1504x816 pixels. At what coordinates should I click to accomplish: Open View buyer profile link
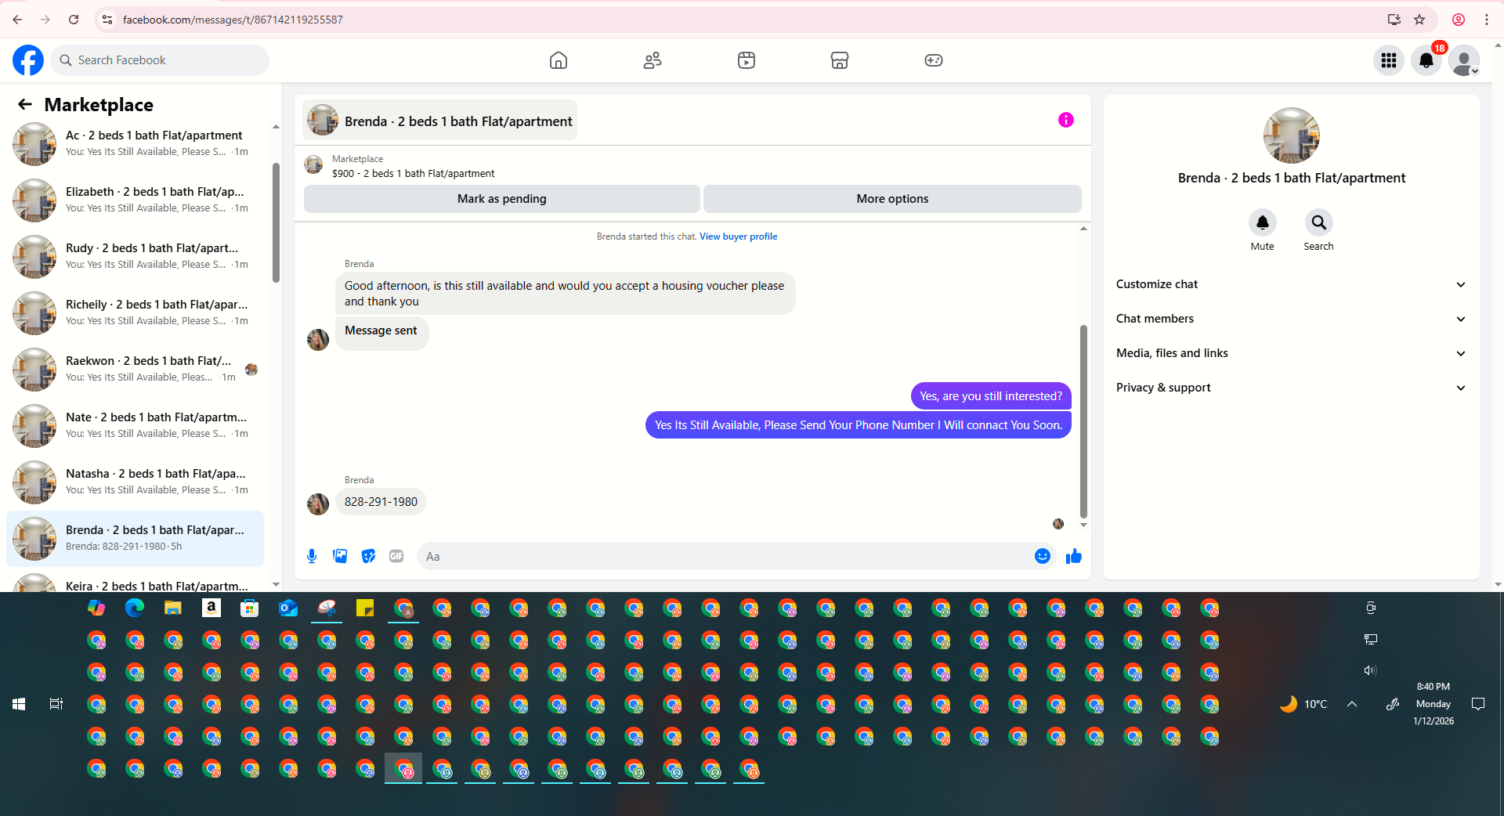739,236
